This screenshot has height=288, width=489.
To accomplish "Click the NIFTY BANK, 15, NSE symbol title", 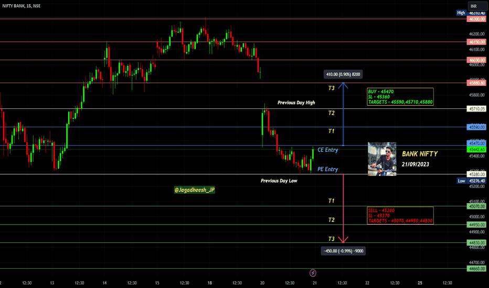I will tap(21, 6).
